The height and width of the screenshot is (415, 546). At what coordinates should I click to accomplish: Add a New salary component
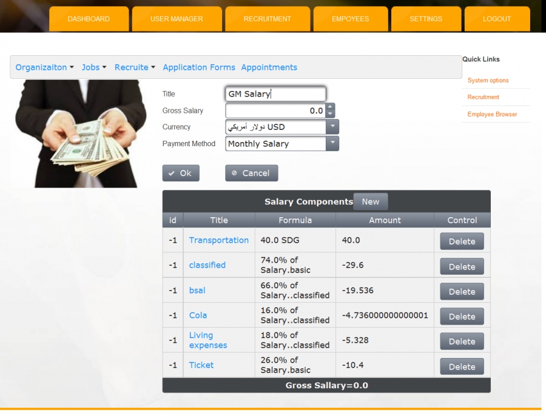pyautogui.click(x=370, y=202)
